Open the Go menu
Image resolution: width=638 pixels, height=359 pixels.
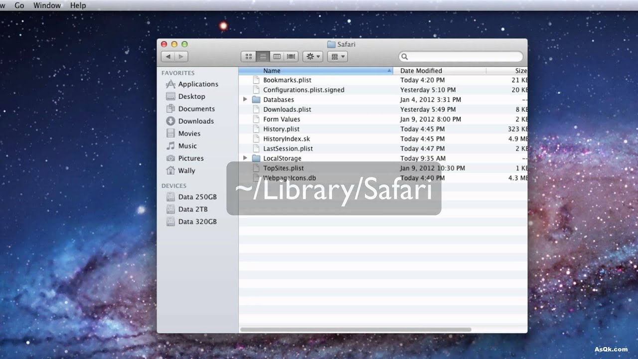(19, 5)
